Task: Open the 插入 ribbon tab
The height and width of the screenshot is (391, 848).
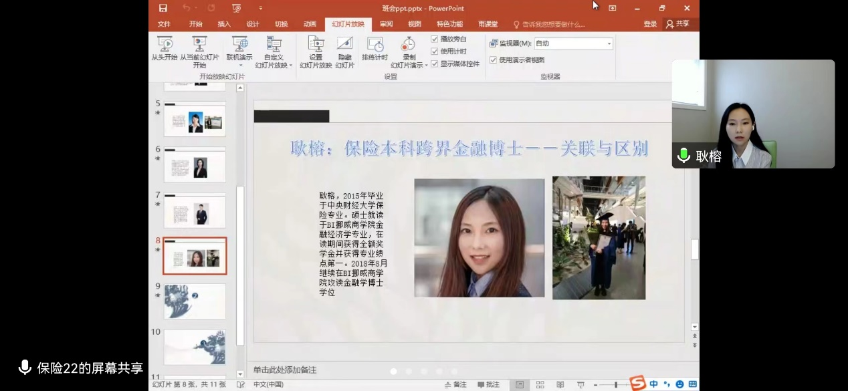Action: (224, 24)
